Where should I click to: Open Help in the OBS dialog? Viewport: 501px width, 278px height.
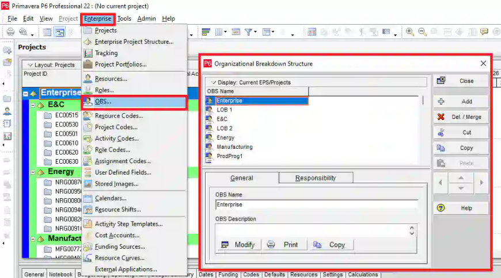click(461, 208)
